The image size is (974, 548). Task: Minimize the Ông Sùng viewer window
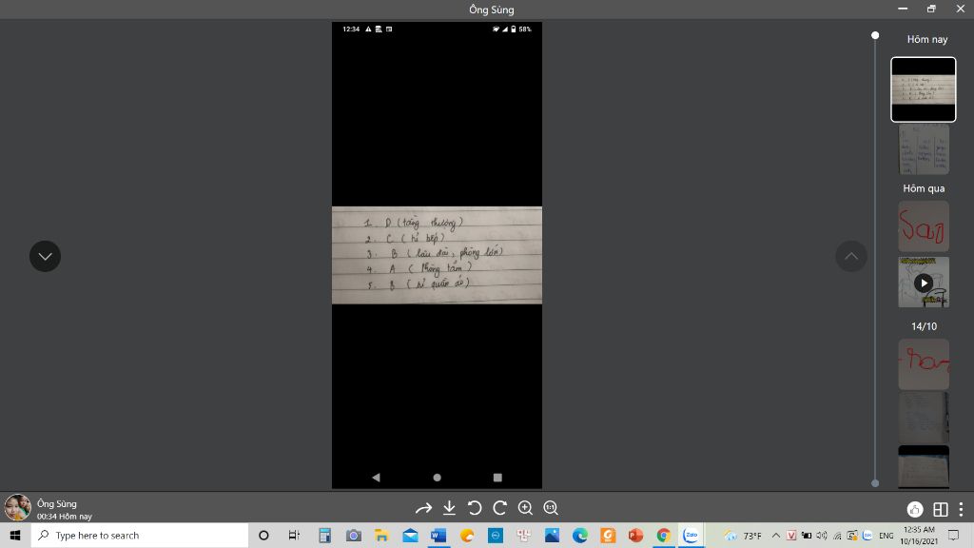[903, 9]
